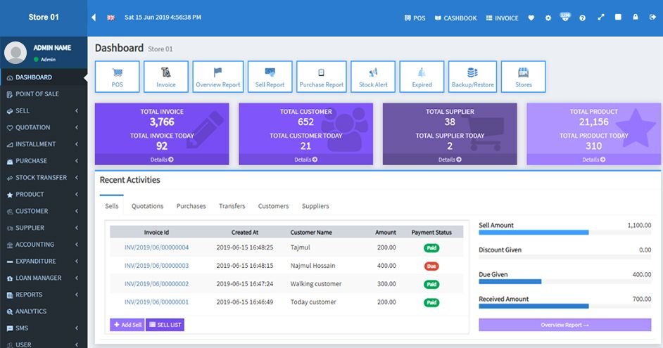The image size is (663, 348).
Task: Open the language flag selector
Action: (110, 18)
